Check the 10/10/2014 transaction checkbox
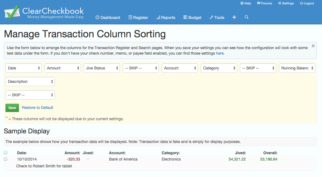Viewport: 322px width, 177px height. point(5,159)
